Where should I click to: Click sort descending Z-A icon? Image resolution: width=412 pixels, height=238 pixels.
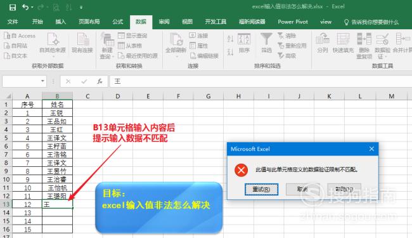click(230, 52)
